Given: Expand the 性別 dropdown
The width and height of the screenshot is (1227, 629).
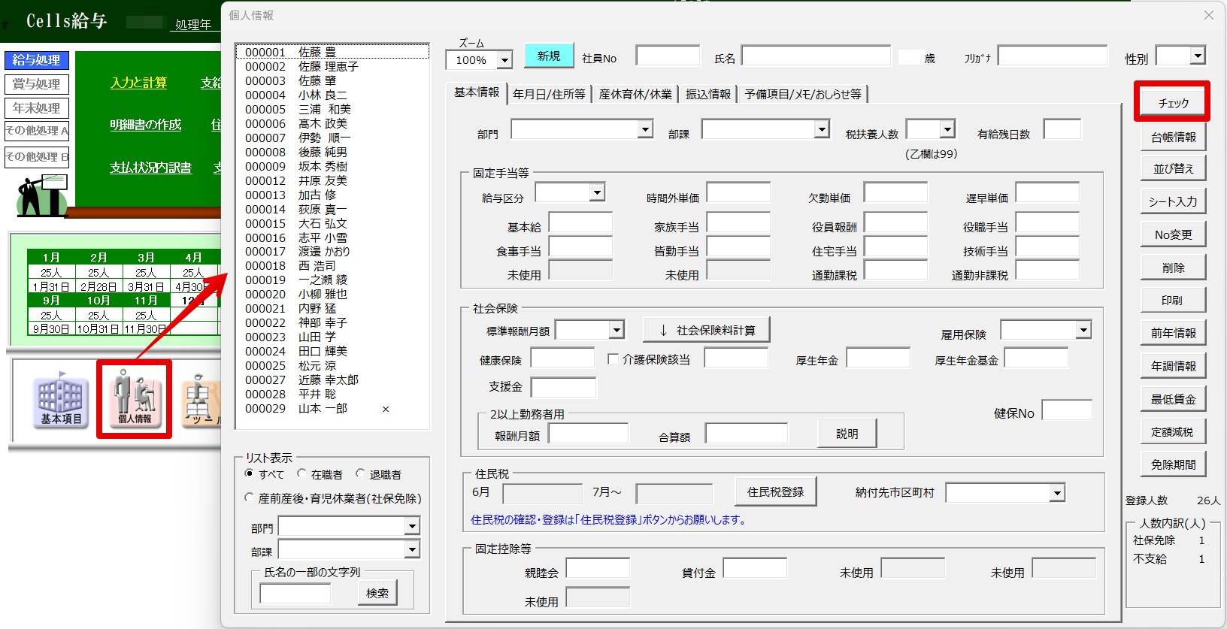Looking at the screenshot, I should point(1198,56).
